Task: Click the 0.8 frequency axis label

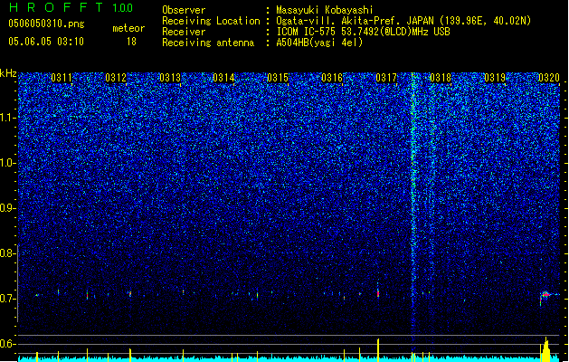Action: [x=8, y=253]
